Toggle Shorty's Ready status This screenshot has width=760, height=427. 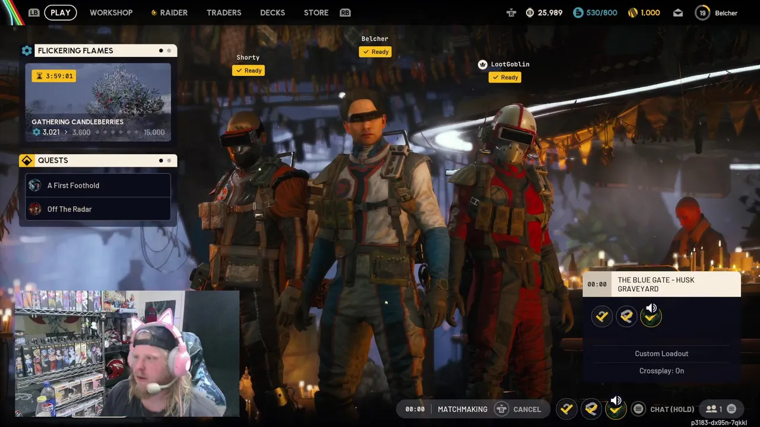click(248, 70)
